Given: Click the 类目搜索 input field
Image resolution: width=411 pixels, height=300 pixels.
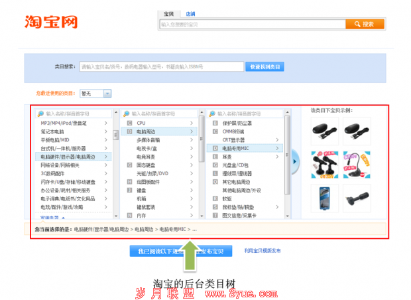Looking at the screenshot, I should click(162, 66).
